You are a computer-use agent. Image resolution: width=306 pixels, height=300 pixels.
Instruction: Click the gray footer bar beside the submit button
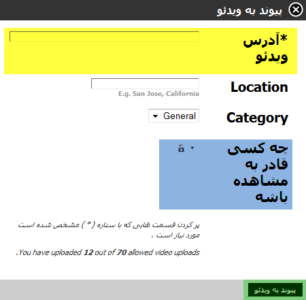coord(122,290)
